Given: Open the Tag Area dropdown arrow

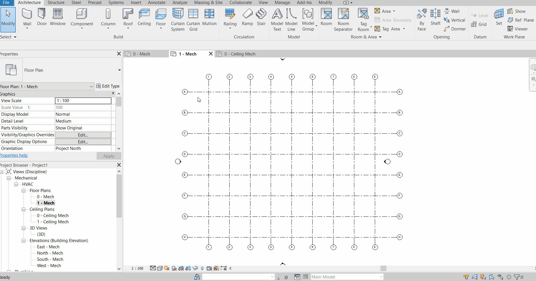Looking at the screenshot, I should click(x=404, y=29).
